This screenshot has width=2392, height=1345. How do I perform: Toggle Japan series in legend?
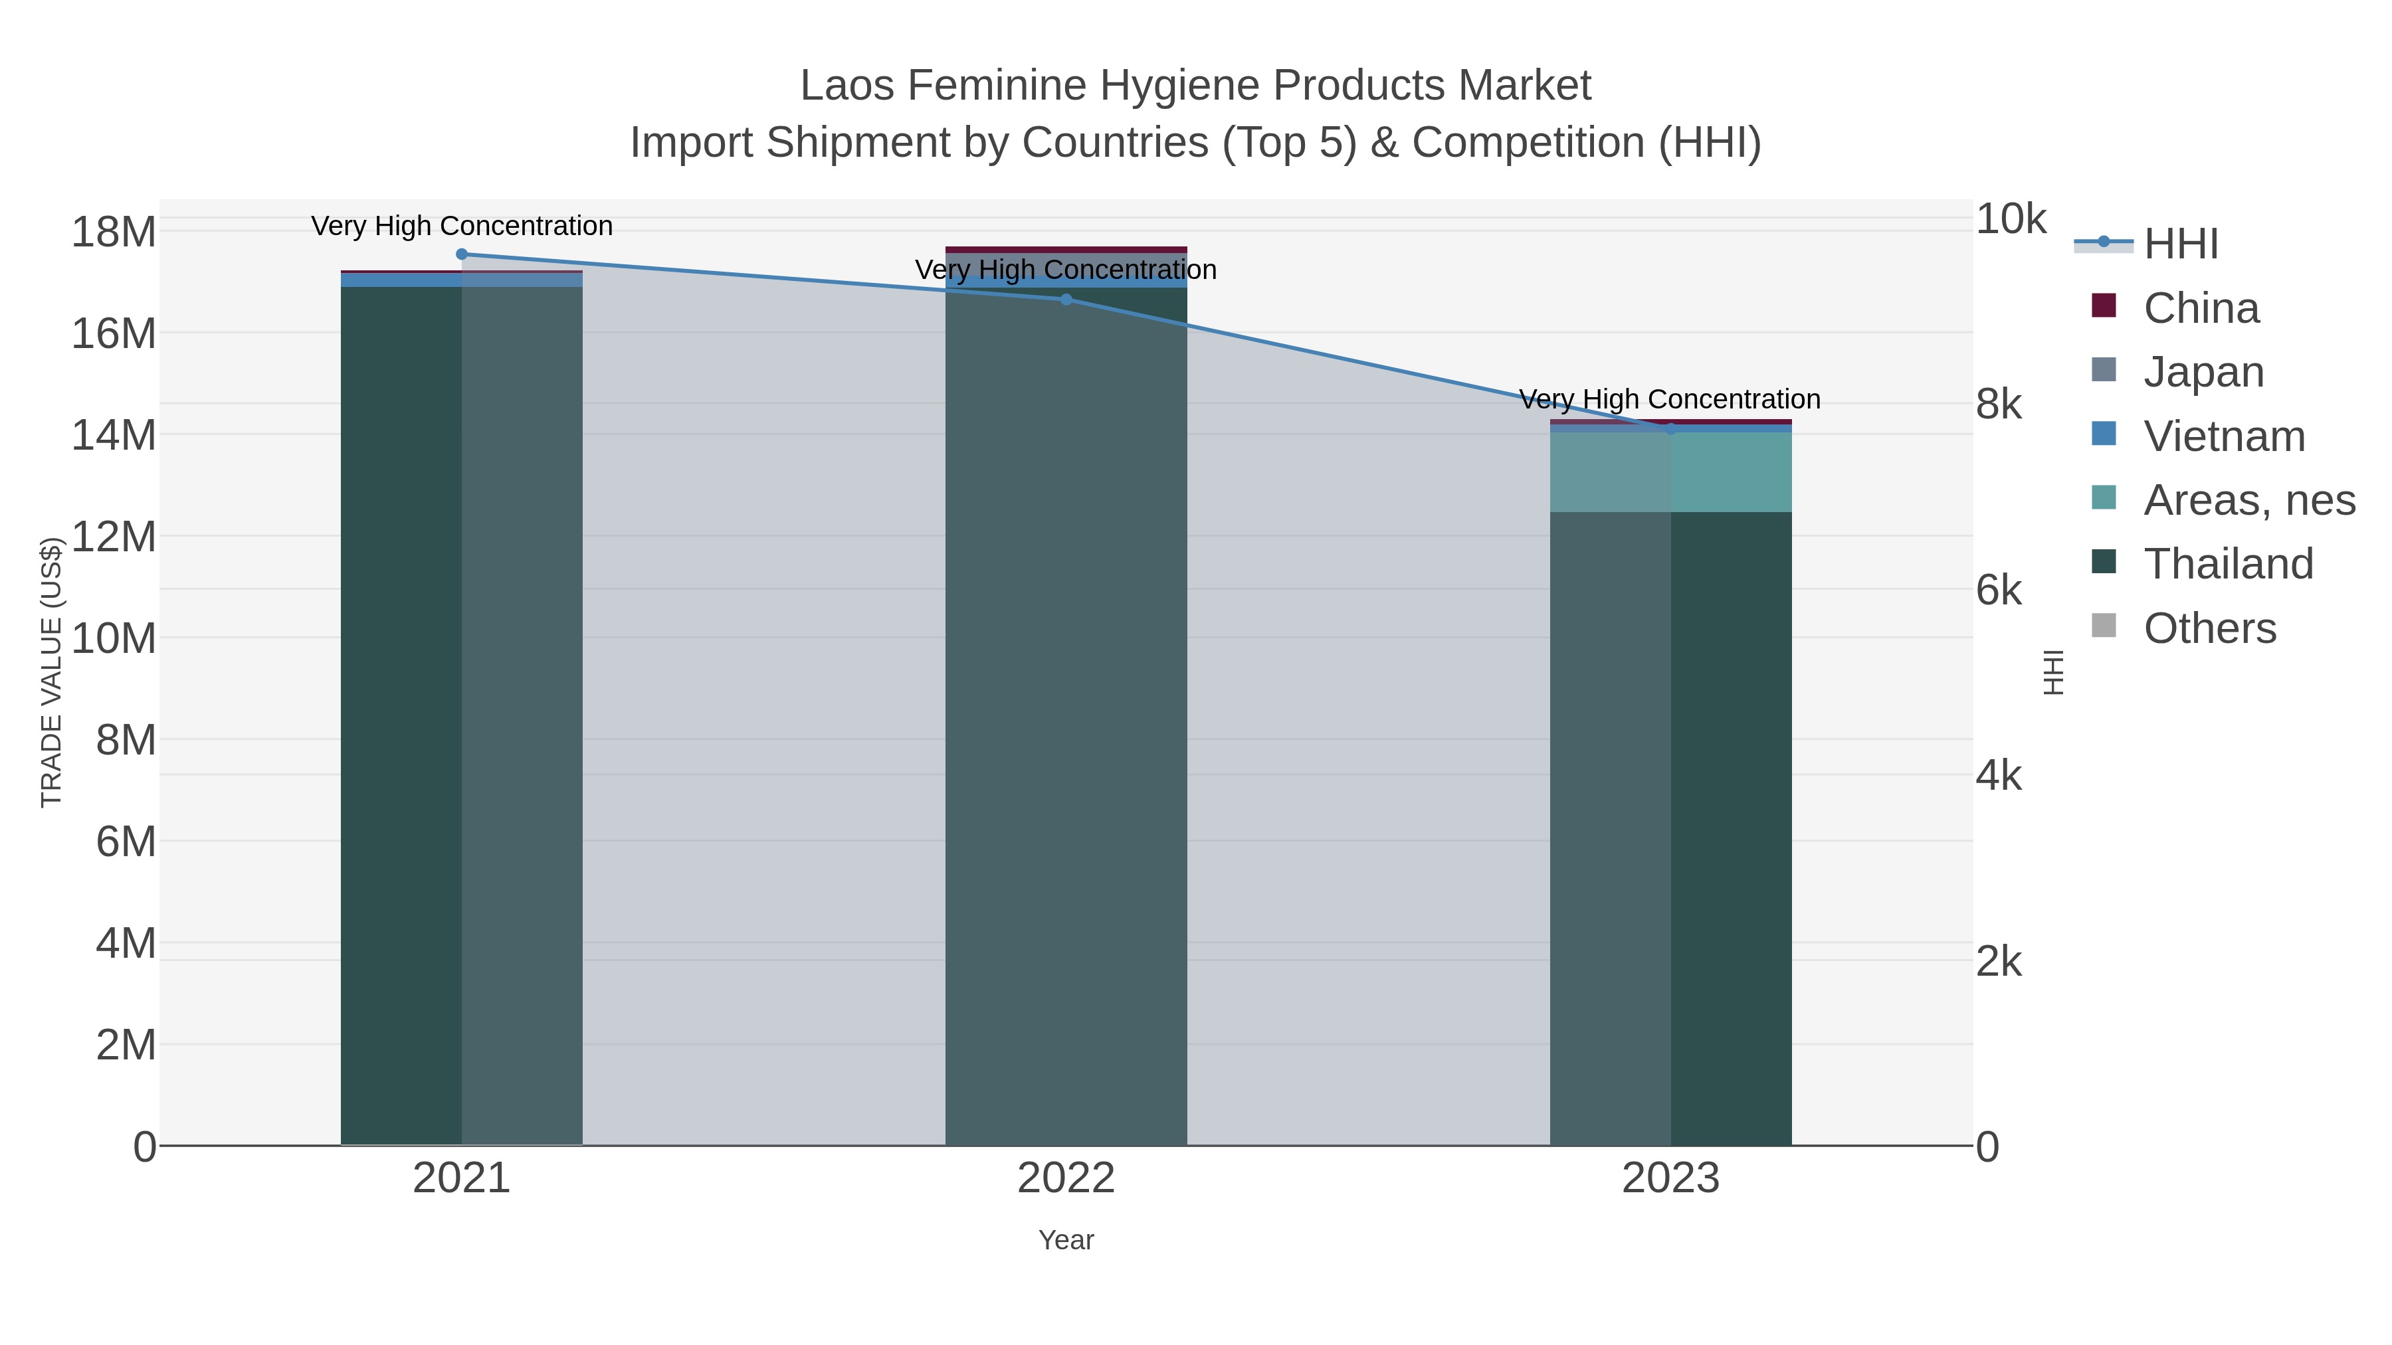[2177, 371]
